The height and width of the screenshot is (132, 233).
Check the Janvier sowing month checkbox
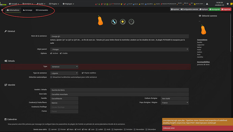(x=50, y=129)
